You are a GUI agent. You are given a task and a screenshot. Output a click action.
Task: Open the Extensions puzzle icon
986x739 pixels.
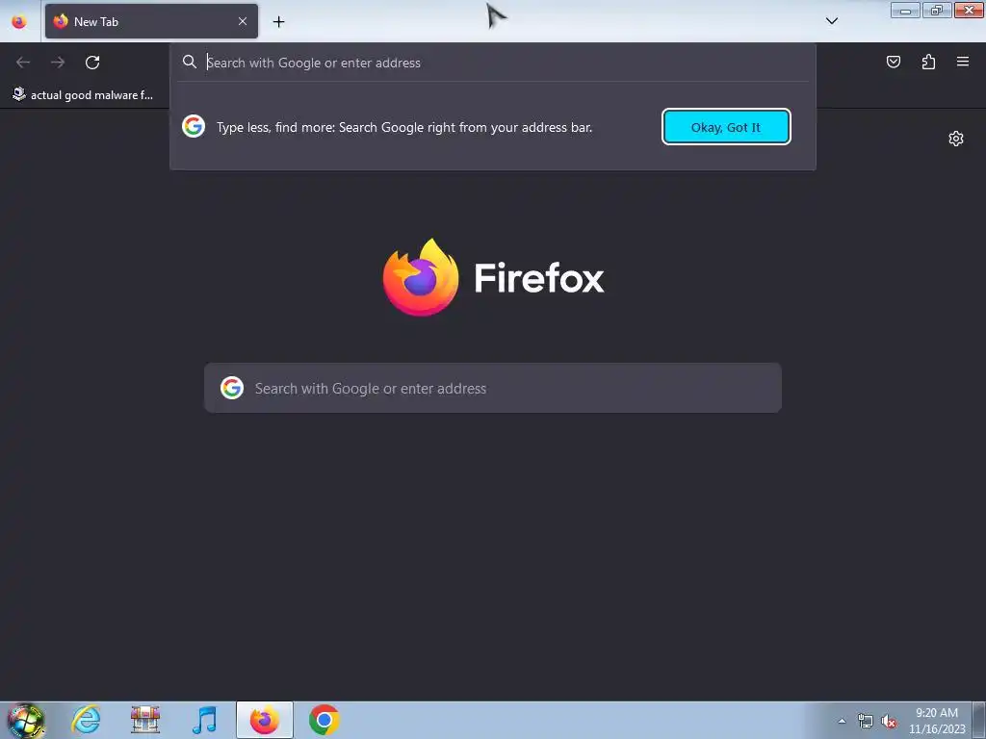tap(928, 62)
